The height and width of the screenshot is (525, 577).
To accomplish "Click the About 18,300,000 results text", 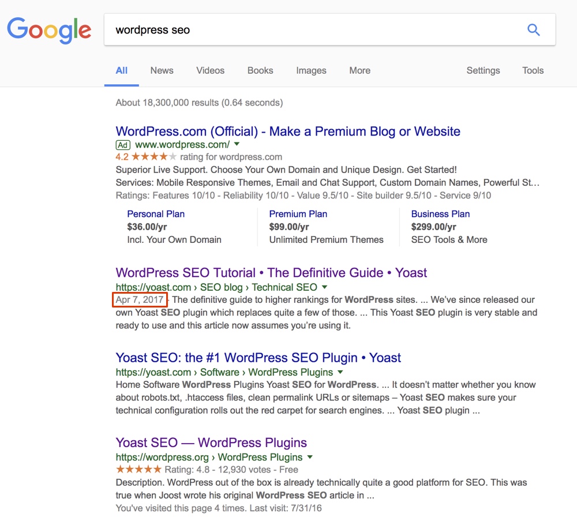I will pyautogui.click(x=200, y=103).
